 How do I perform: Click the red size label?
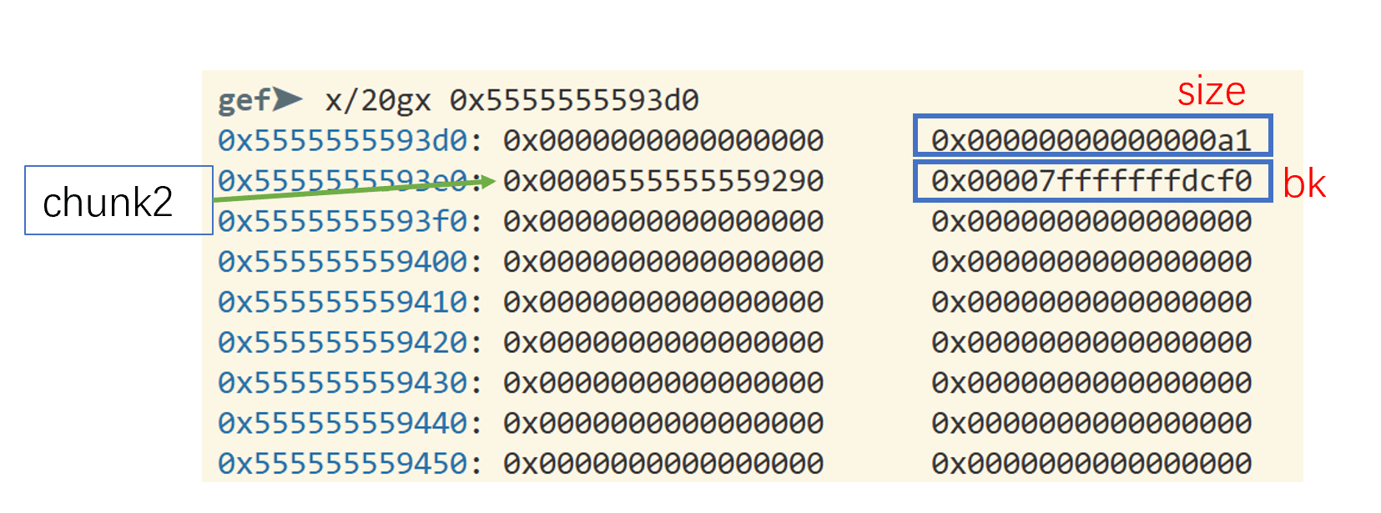1211,91
